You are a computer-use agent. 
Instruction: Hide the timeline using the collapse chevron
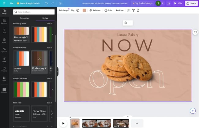128,116
